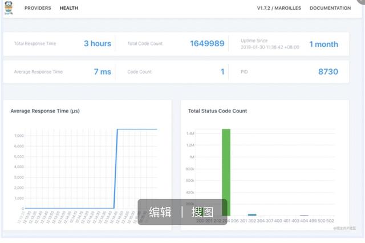Click the 'Uptime Since' label

(254, 40)
